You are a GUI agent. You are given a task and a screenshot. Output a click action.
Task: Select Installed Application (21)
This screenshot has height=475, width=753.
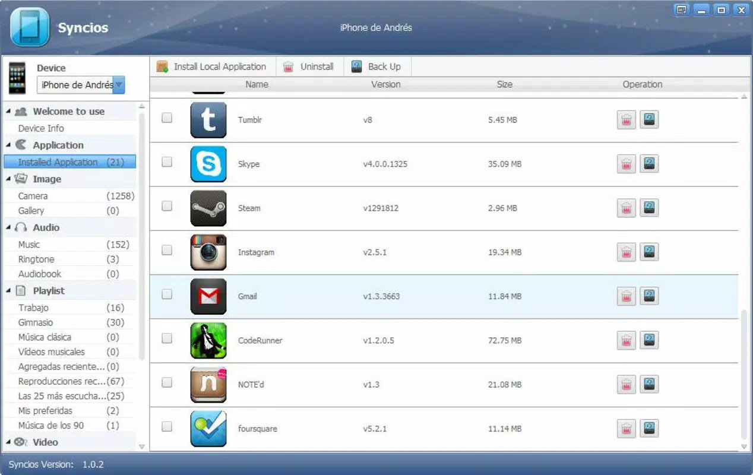tap(69, 162)
